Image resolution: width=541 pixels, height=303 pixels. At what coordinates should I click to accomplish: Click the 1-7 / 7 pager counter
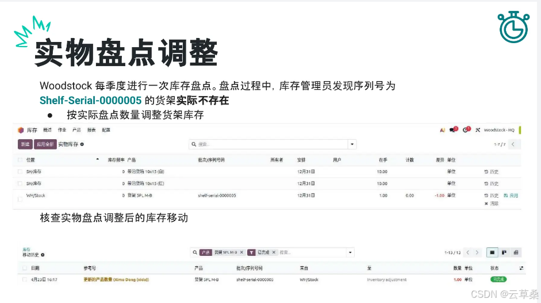coord(500,144)
